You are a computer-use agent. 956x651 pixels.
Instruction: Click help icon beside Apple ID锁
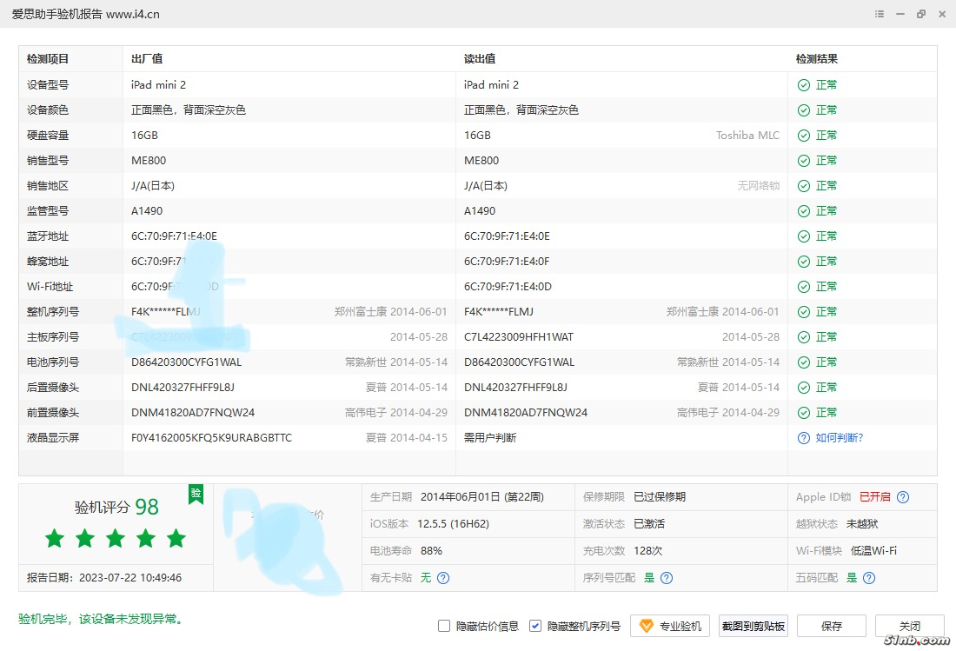click(x=903, y=497)
